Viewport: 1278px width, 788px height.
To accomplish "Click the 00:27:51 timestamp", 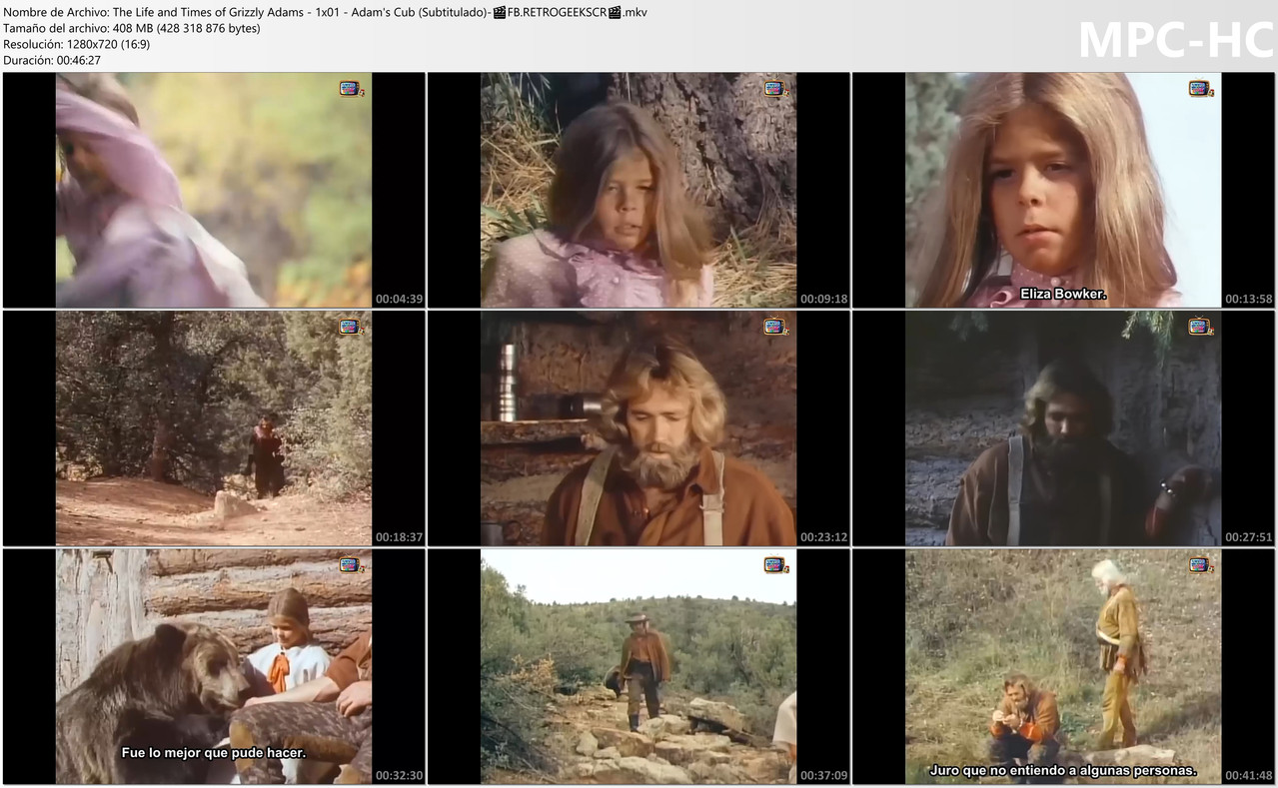I will tap(1249, 537).
